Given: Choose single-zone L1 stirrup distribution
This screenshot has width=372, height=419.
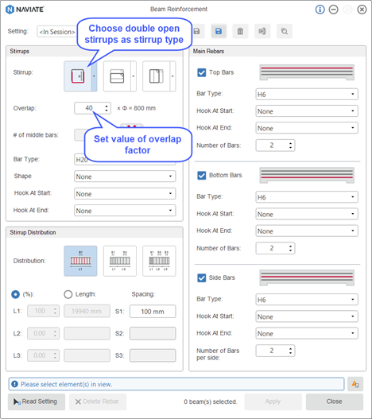Looking at the screenshot, I should coord(80,261).
